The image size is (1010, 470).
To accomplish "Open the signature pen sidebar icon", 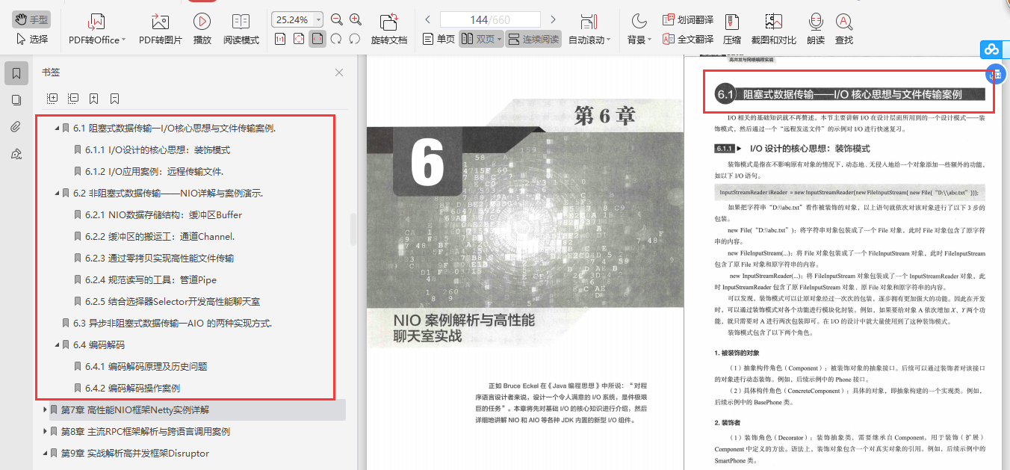I will tap(16, 154).
